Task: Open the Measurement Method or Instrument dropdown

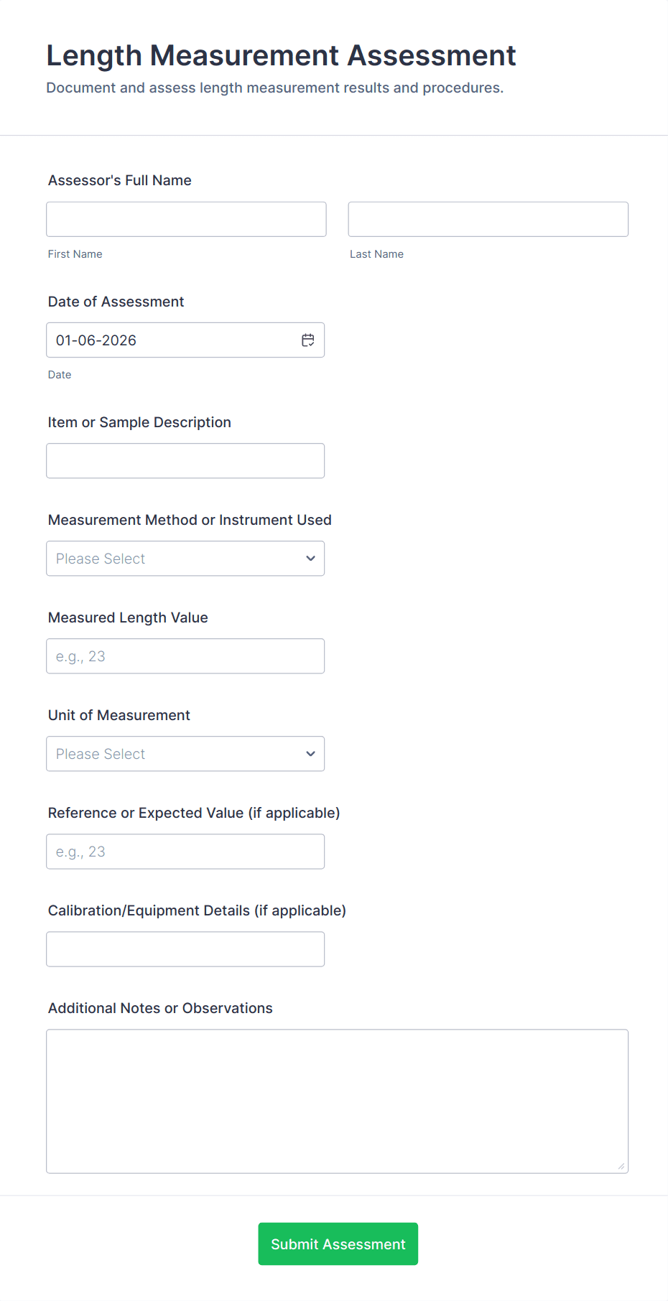Action: pos(185,559)
